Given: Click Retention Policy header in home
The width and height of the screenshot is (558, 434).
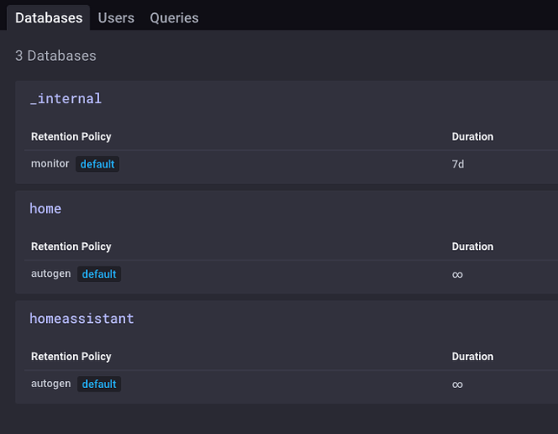Looking at the screenshot, I should pos(71,247).
